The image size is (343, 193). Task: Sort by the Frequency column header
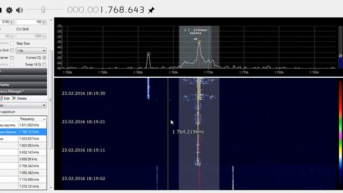pos(32,119)
